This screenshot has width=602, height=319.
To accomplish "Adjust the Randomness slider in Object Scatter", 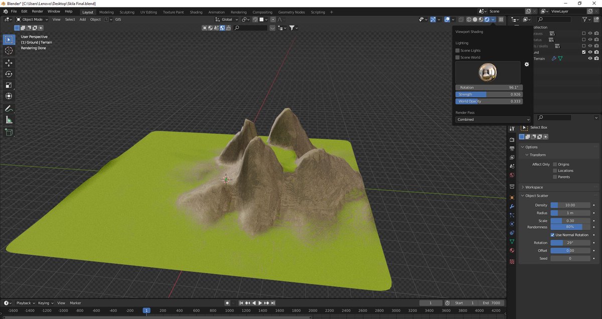I will pyautogui.click(x=570, y=227).
